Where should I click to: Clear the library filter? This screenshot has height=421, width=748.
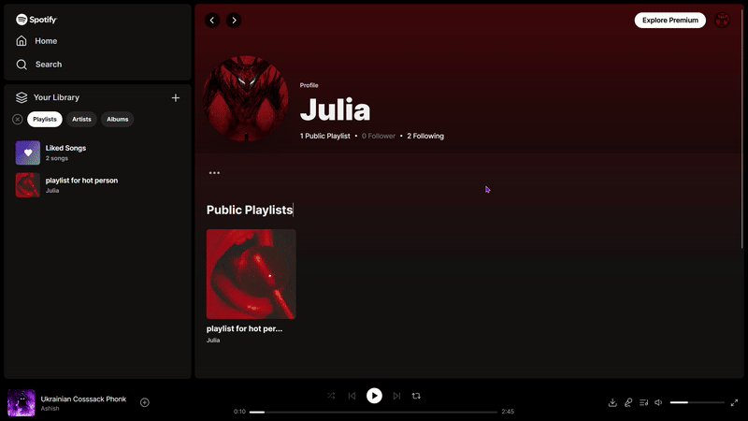(x=18, y=120)
